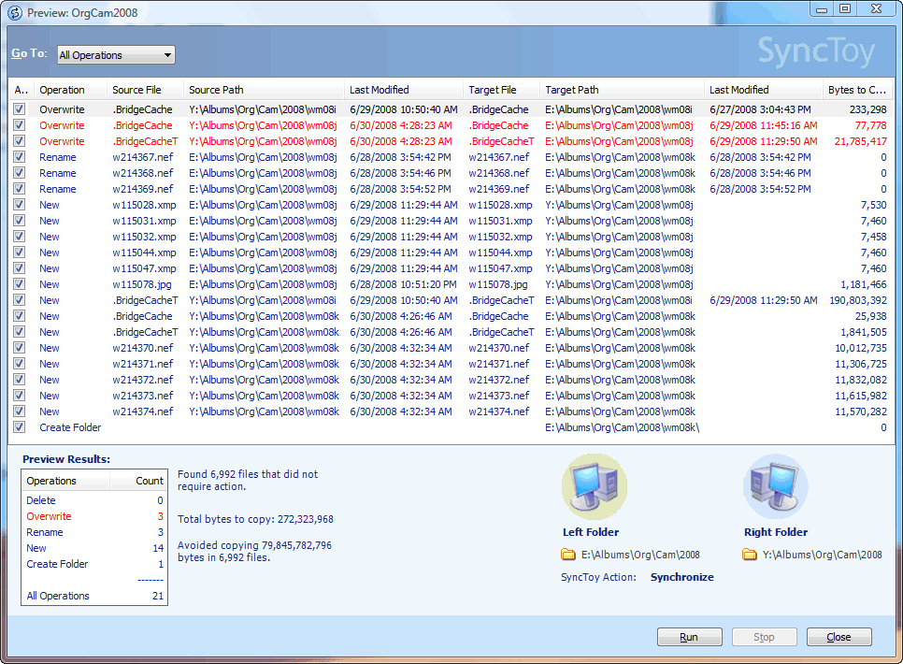Toggle checkbox for Rename w214368.nef
Image resolution: width=903 pixels, height=664 pixels.
point(20,172)
